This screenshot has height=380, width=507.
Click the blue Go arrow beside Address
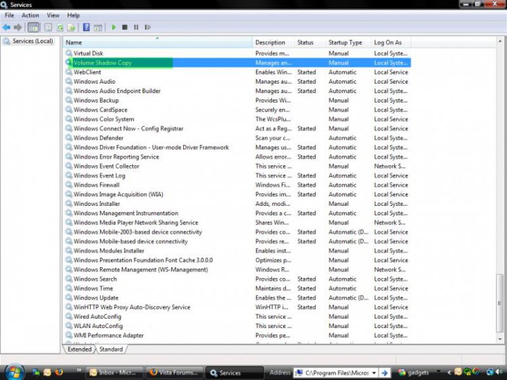(385, 373)
